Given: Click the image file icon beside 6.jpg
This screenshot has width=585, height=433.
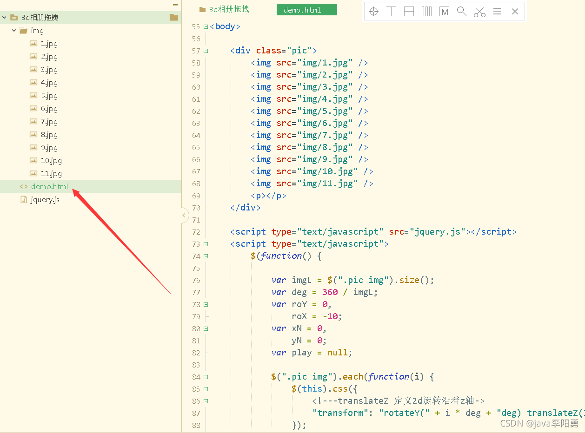Looking at the screenshot, I should [x=33, y=109].
